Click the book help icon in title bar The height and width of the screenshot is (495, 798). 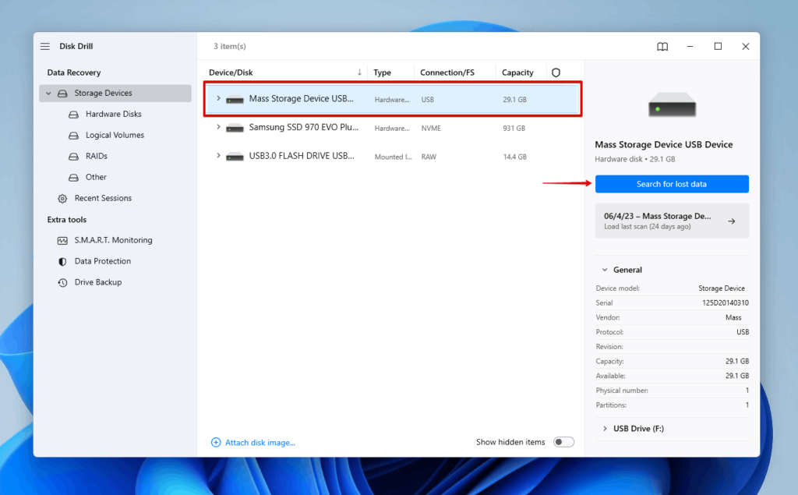[662, 47]
